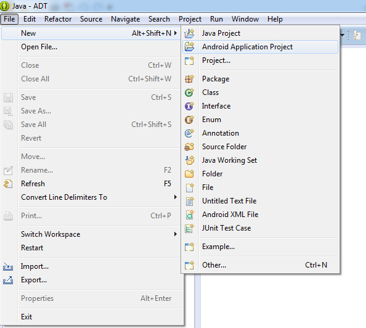
Task: Open the File menu
Action: 9,19
